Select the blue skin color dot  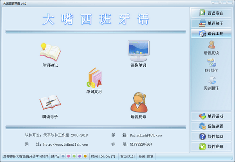63,156
